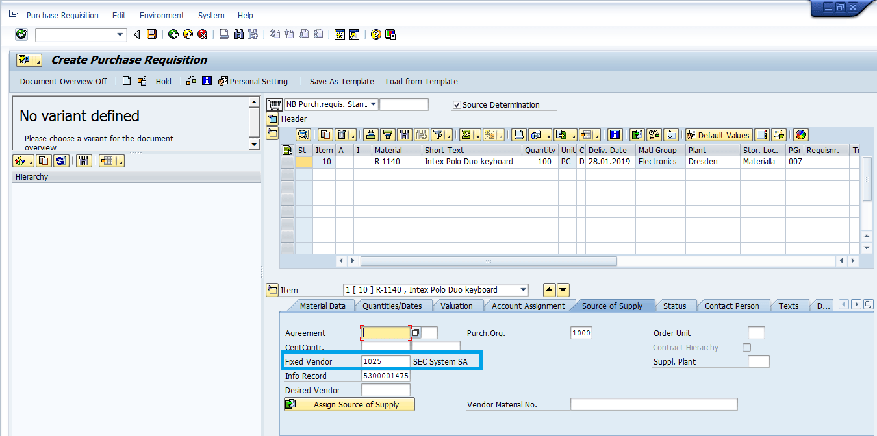Click the next item up arrow button
This screenshot has width=877, height=436.
[549, 290]
